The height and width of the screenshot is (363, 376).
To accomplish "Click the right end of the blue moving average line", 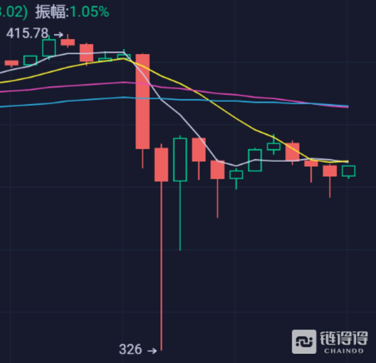I will (348, 106).
